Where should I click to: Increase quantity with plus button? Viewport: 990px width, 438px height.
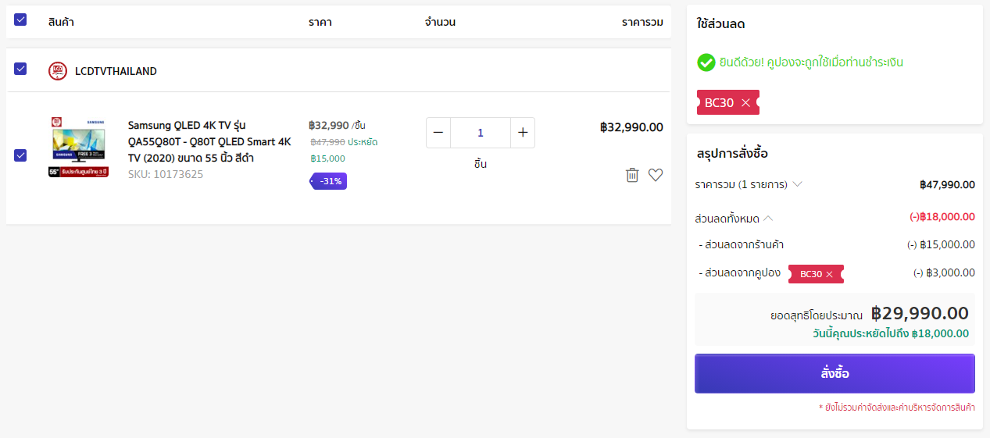click(x=523, y=133)
